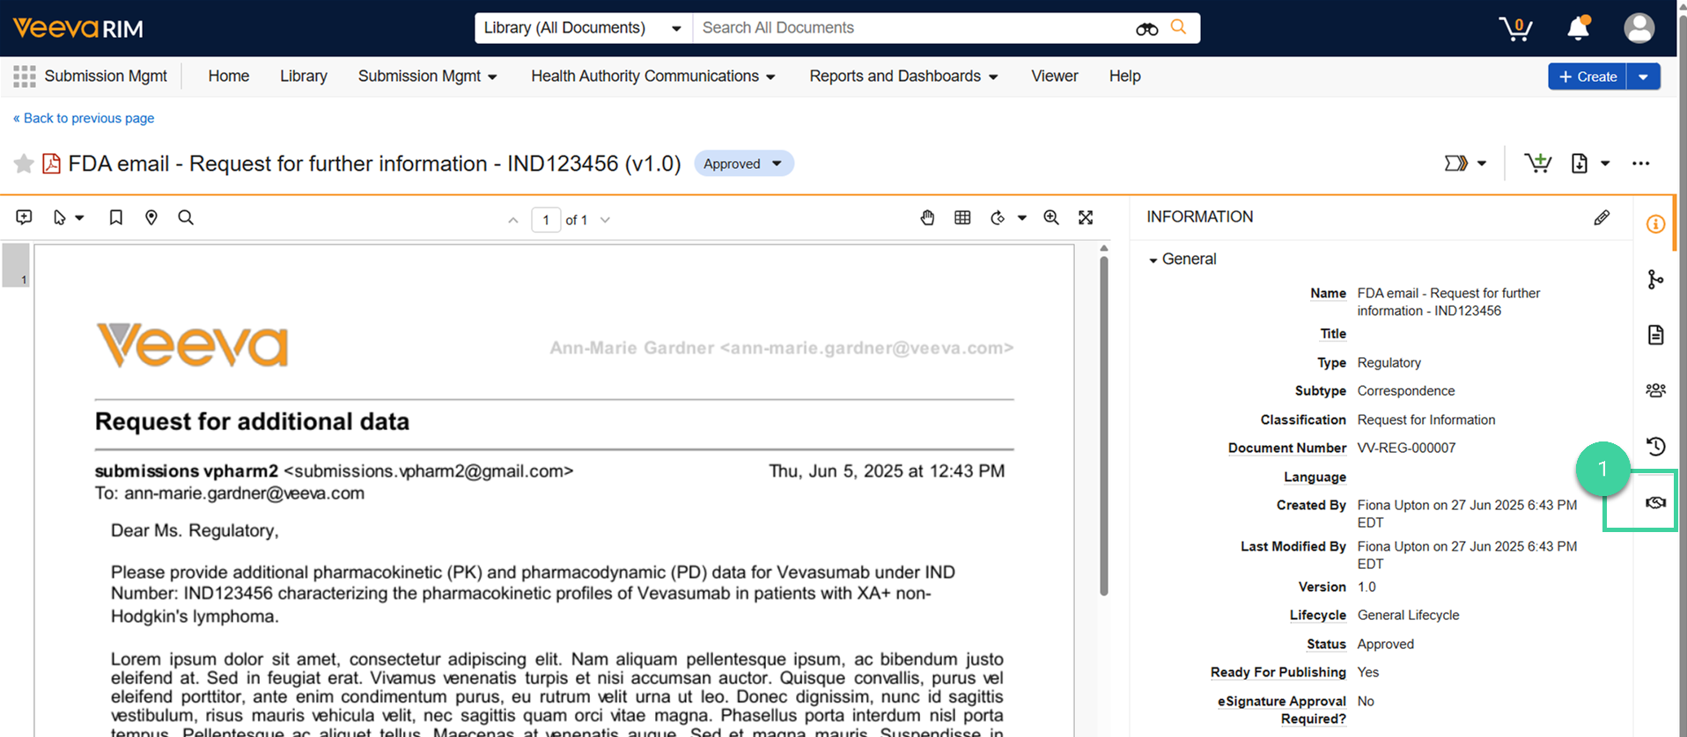
Task: Click the page 1 thumbnail
Action: pyautogui.click(x=16, y=266)
